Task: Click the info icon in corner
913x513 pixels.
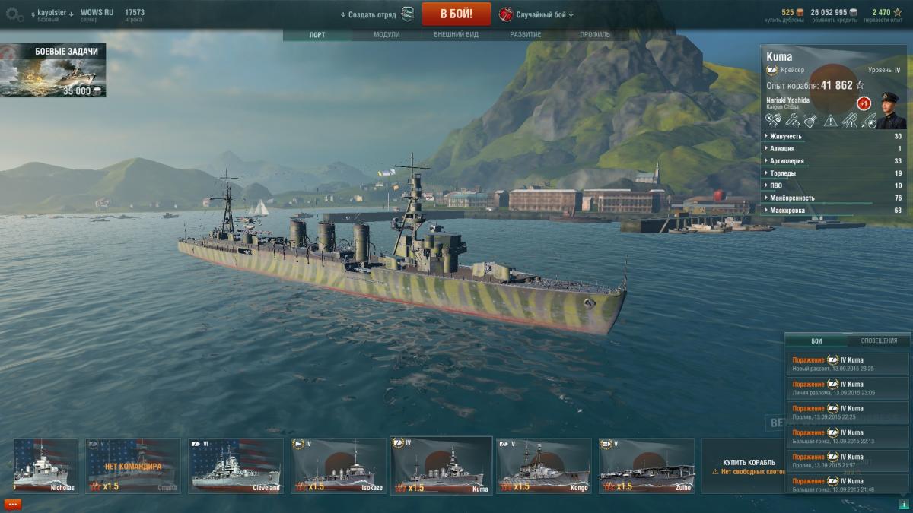Action: click(902, 504)
